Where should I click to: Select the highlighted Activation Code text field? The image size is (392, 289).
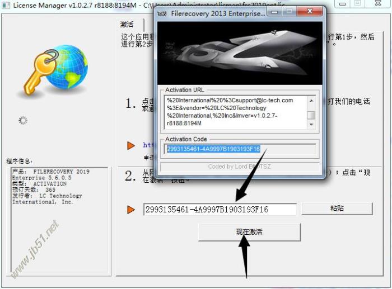(x=240, y=149)
